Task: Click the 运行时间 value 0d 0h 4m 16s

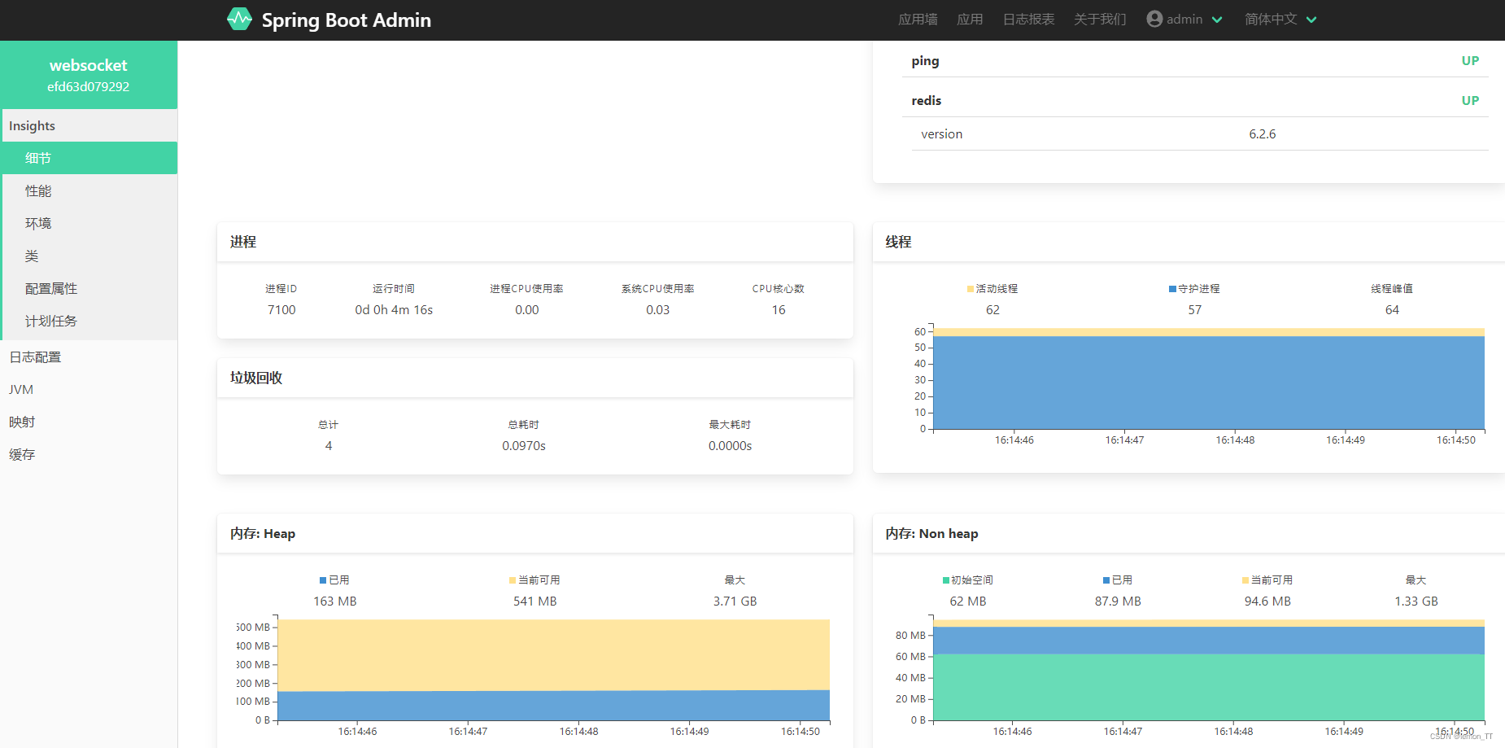Action: tap(394, 309)
